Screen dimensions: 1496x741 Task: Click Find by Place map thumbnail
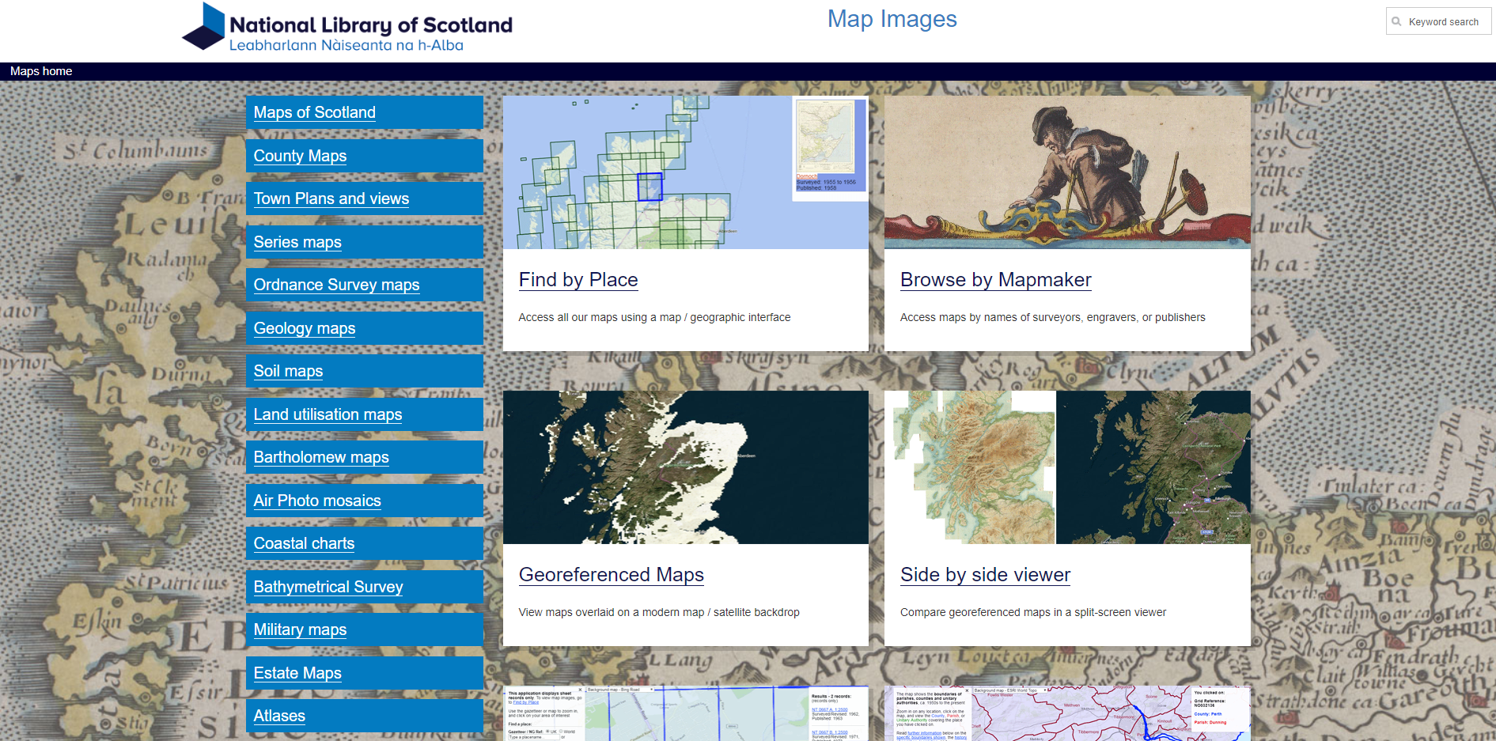tap(686, 172)
